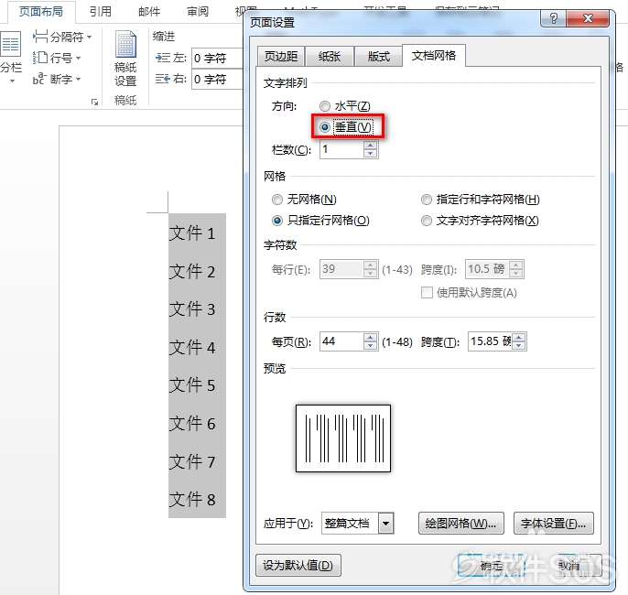Click the 文件 2 line in the document

192,271
